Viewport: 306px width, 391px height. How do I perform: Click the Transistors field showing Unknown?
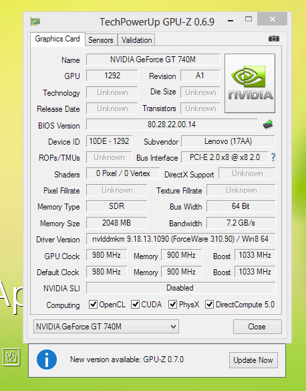(200, 108)
